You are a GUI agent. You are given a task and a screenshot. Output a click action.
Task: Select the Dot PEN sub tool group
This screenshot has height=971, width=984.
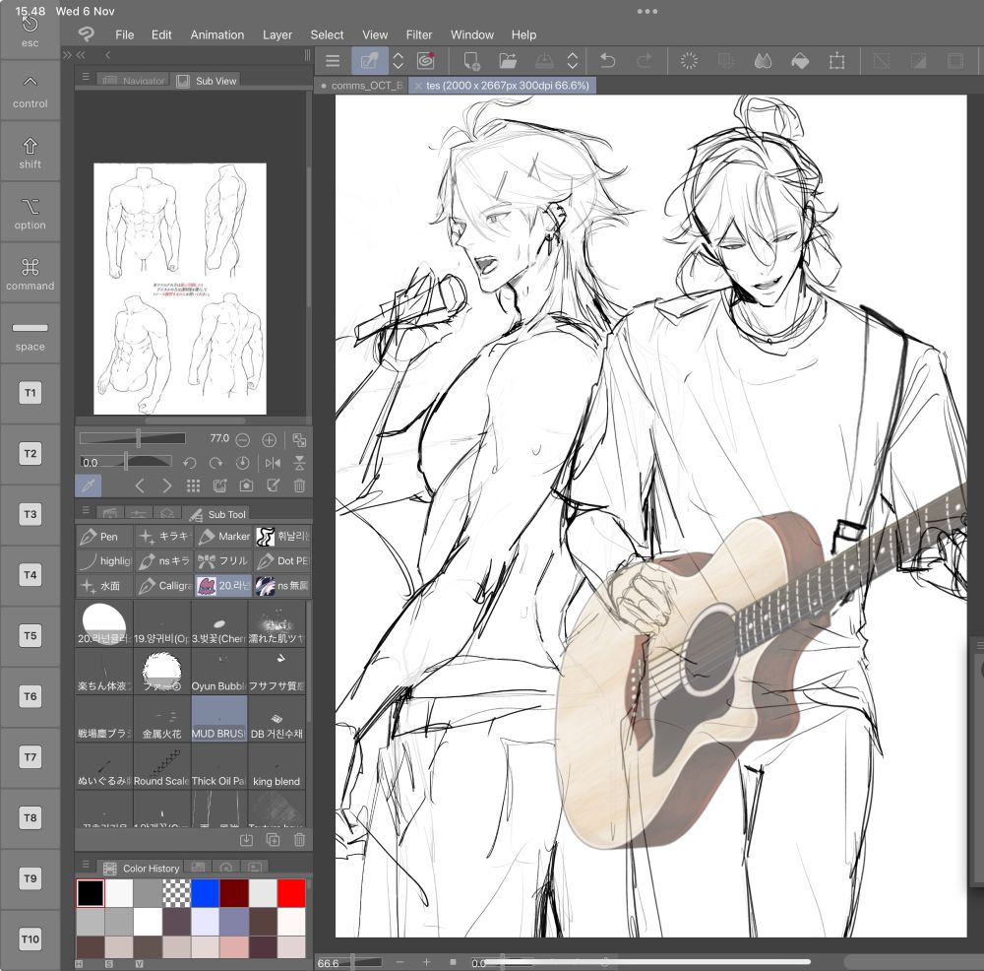281,561
